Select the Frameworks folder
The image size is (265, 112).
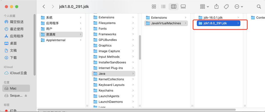(114, 34)
